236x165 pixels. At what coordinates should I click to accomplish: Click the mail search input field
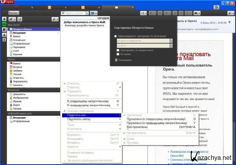75,13
